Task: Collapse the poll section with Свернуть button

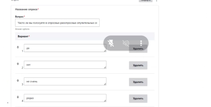Action: [x=145, y=1]
